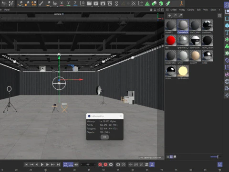Click the light bulb icon in sidebar
Image resolution: width=229 pixels, height=172 pixels.
pyautogui.click(x=227, y=95)
